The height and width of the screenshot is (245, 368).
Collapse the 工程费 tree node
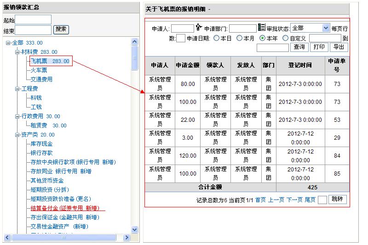17,89
